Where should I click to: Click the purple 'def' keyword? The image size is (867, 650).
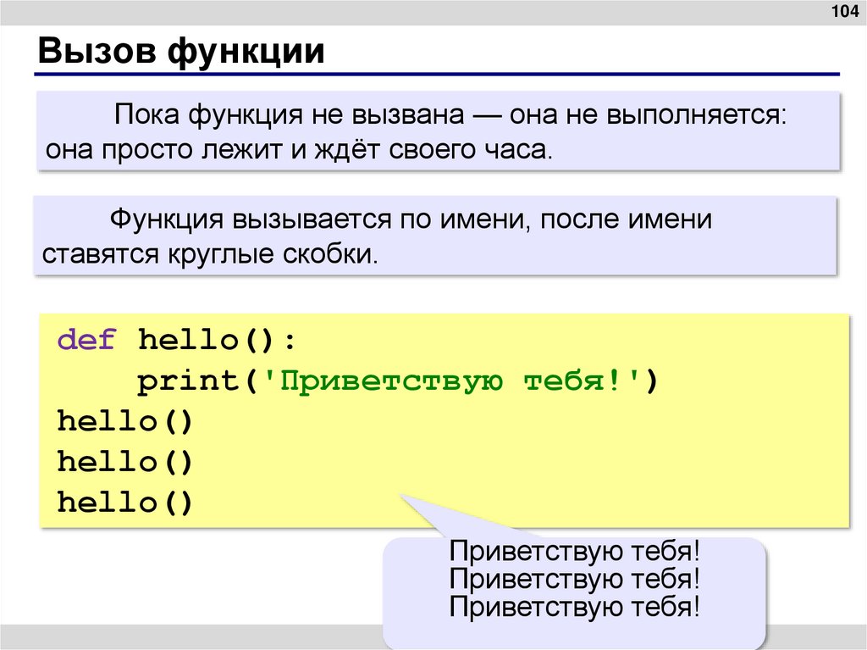point(85,339)
